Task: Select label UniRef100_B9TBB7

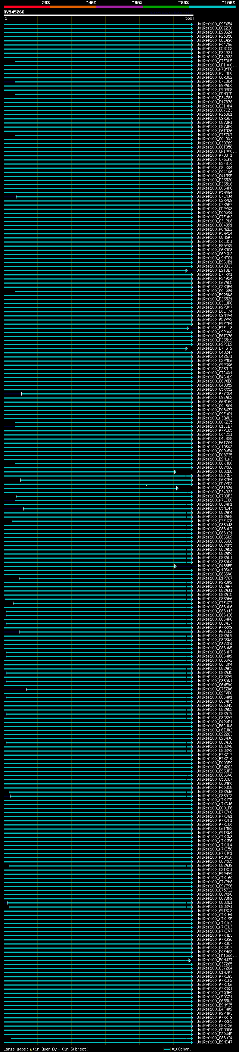Action: pyautogui.click(x=214, y=270)
